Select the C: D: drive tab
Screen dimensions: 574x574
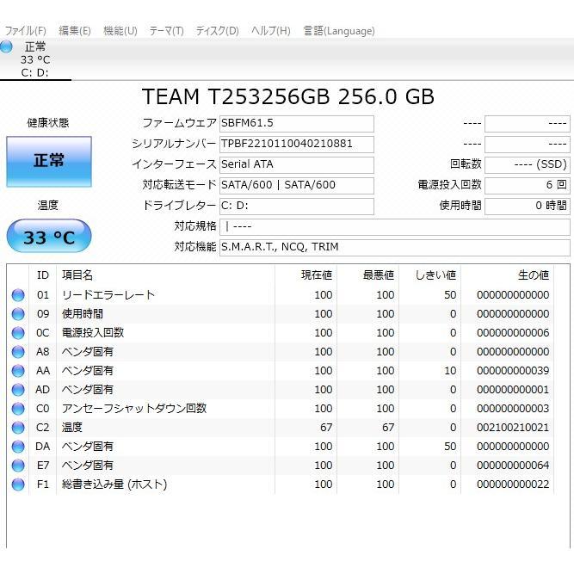[35, 59]
